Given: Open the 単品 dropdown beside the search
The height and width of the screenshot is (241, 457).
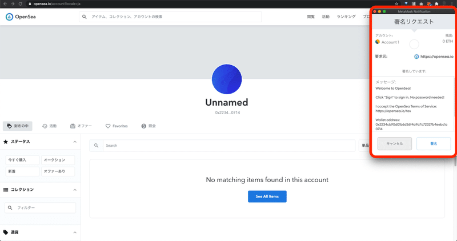Looking at the screenshot, I should click(365, 146).
